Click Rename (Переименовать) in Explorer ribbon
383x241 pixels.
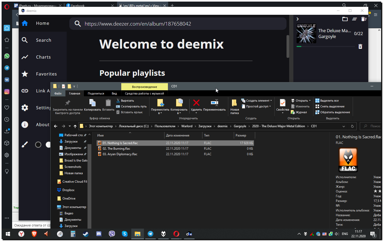pos(214,105)
